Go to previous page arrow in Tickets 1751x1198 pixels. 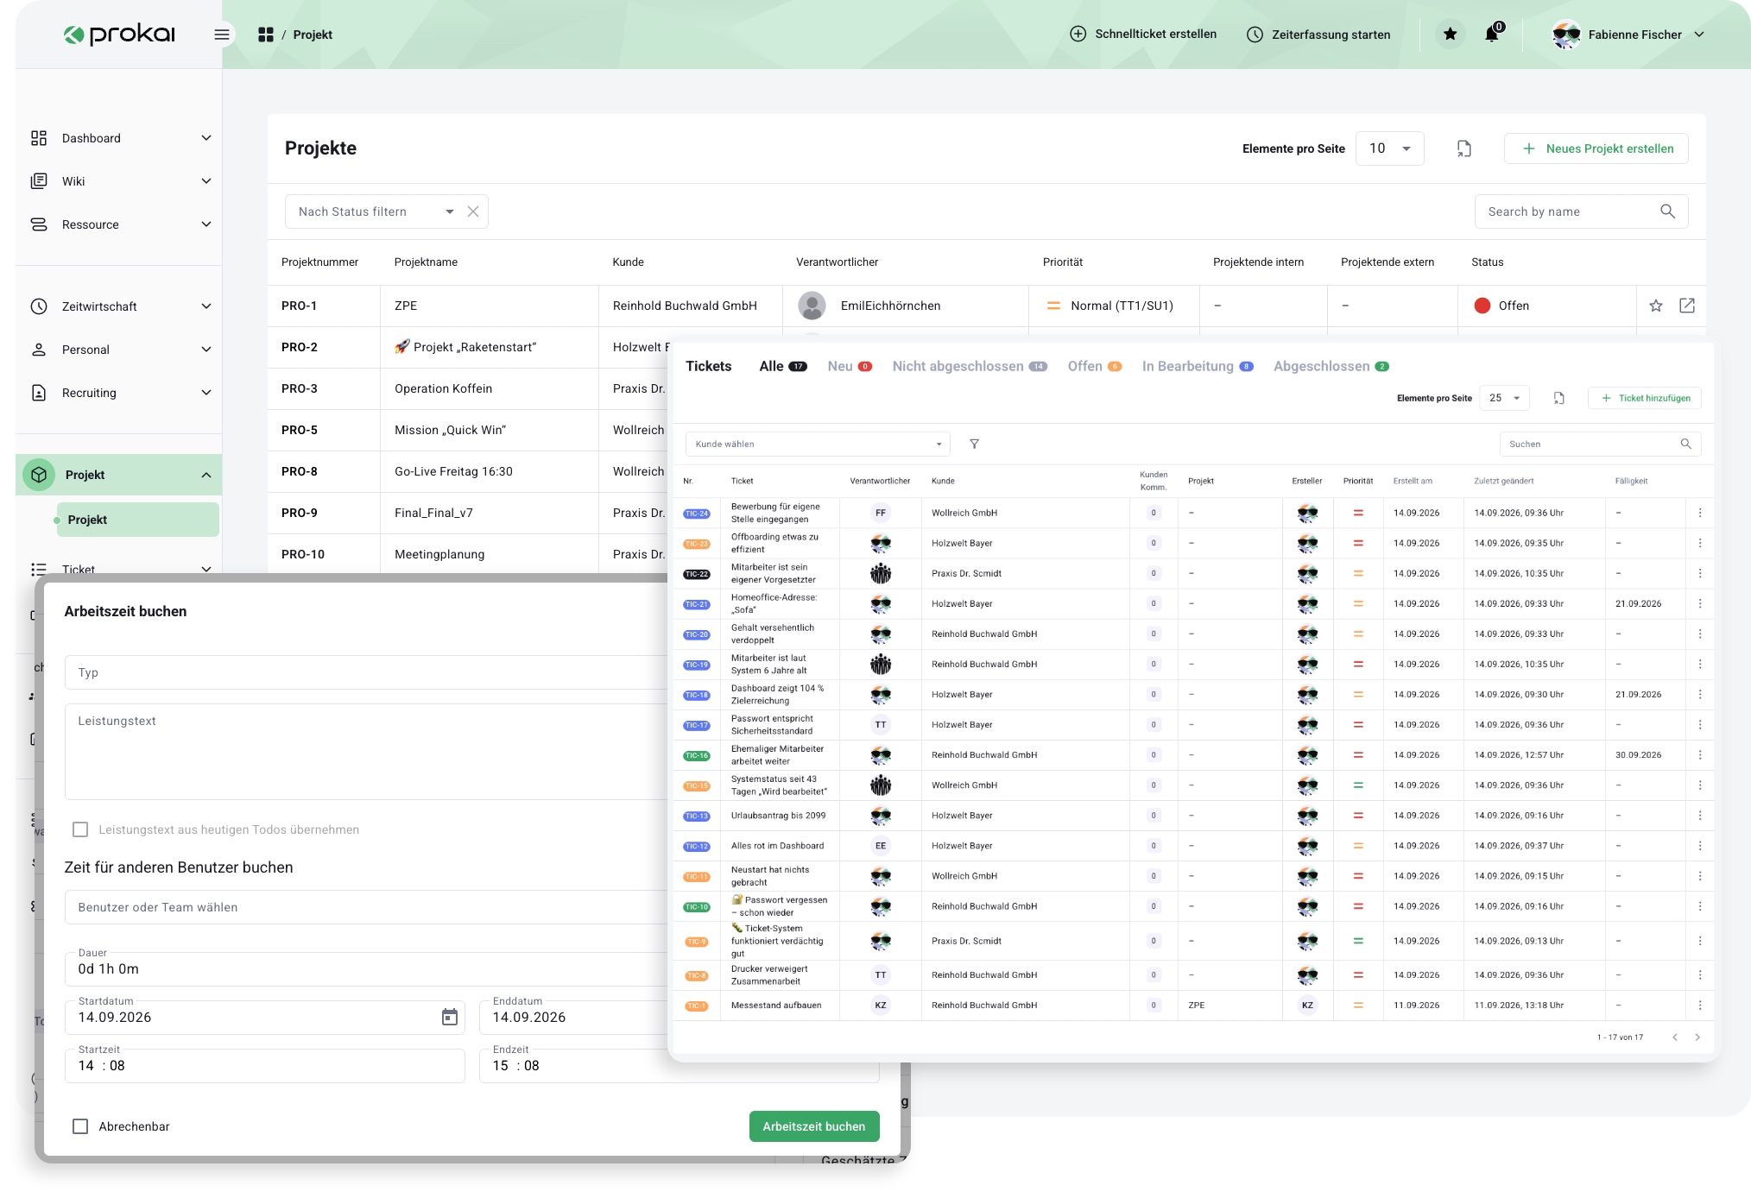point(1675,1037)
